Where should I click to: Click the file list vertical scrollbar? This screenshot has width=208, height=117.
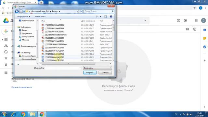click(113, 28)
